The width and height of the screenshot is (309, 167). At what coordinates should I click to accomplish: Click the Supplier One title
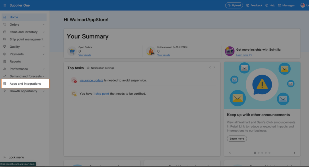20,5
